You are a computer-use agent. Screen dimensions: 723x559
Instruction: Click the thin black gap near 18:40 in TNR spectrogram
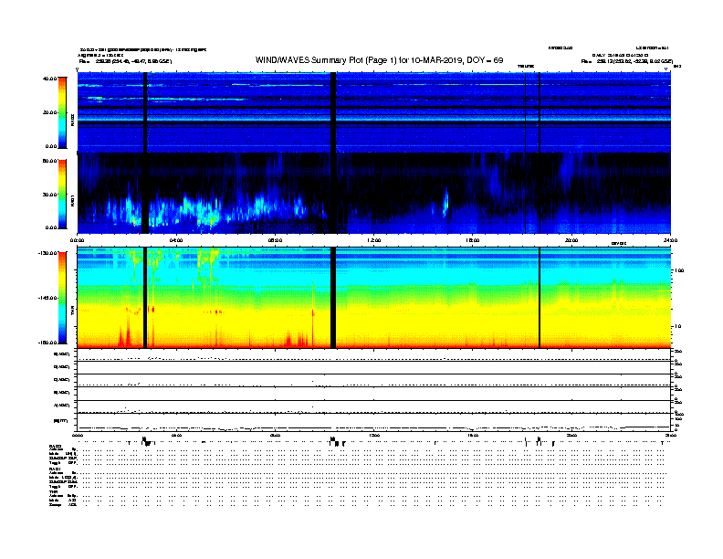[540, 298]
